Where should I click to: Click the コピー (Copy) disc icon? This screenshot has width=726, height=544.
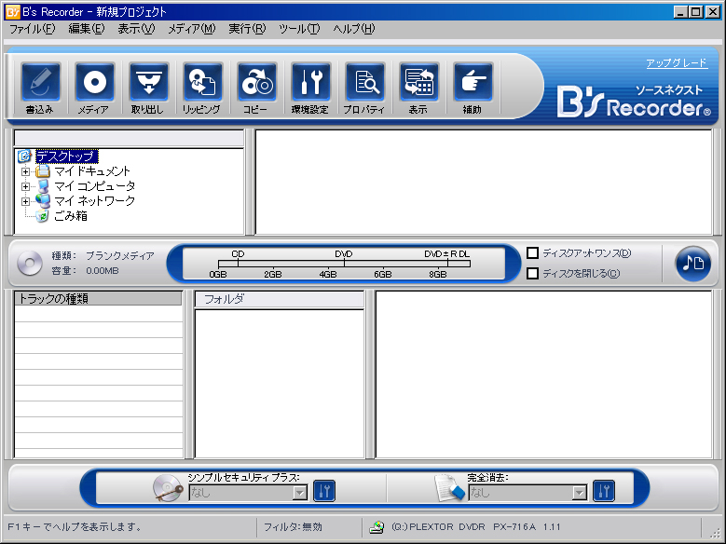(x=256, y=84)
